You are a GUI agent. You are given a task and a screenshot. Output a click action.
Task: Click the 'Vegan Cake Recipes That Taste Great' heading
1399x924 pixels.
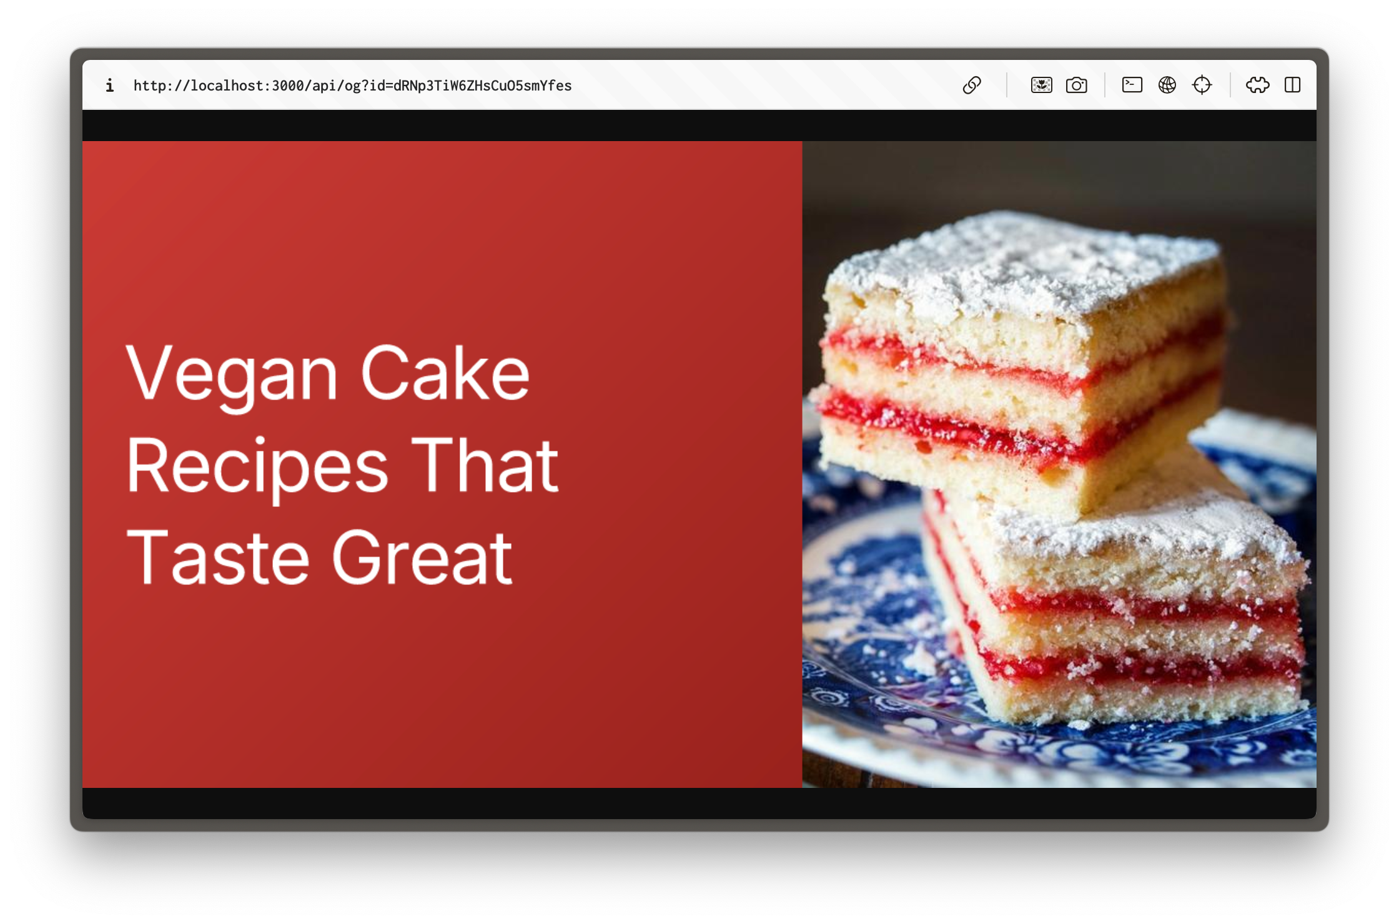click(x=342, y=464)
